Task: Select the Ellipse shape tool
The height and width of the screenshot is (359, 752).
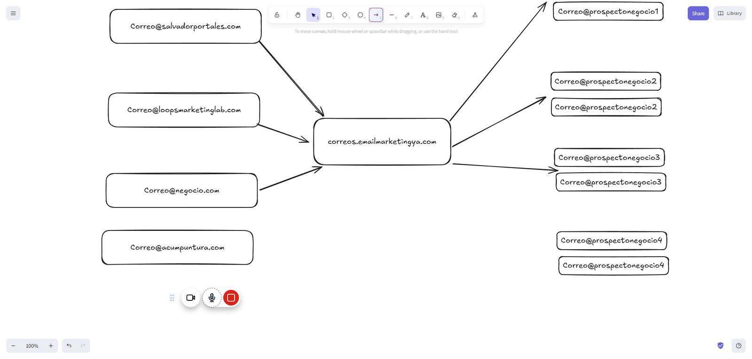Action: pos(360,15)
